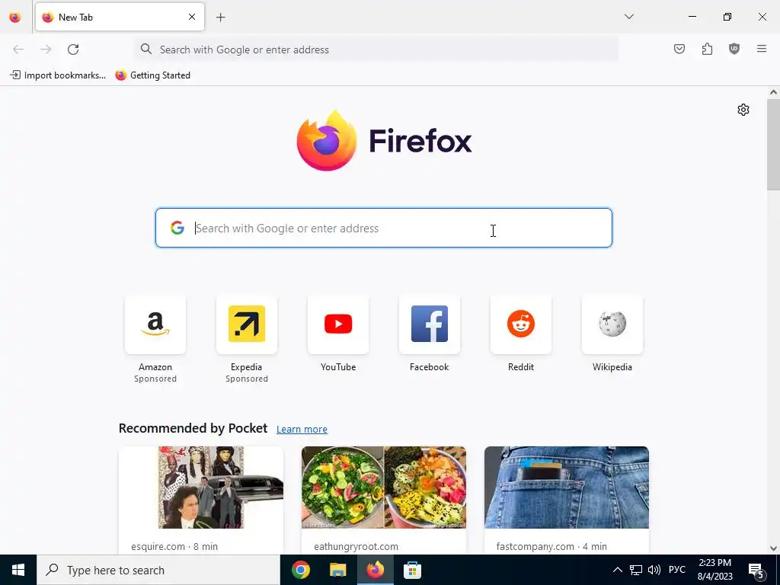Close the New Tab tab
Screen dimensions: 780x585
click(x=191, y=17)
